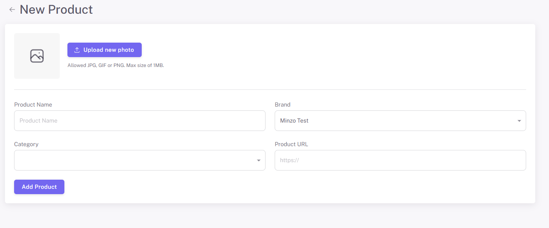Click the New Product page heading
Image resolution: width=549 pixels, height=228 pixels.
[56, 10]
